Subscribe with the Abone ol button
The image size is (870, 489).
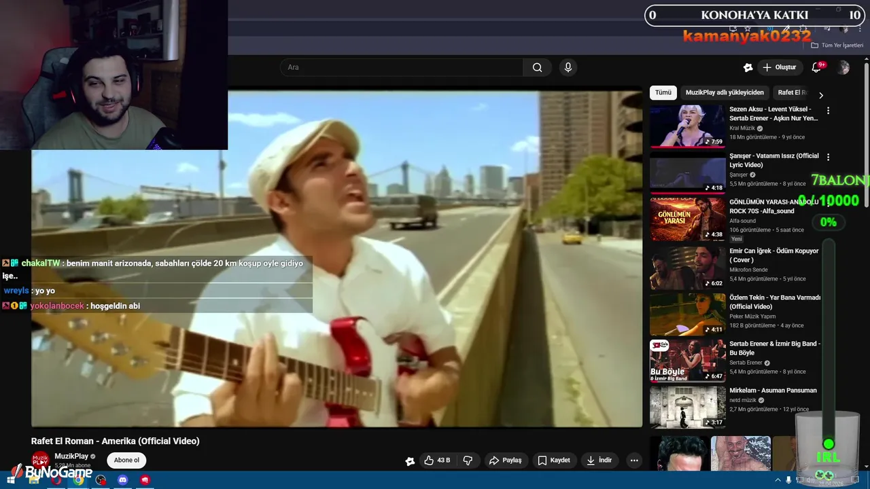click(126, 460)
